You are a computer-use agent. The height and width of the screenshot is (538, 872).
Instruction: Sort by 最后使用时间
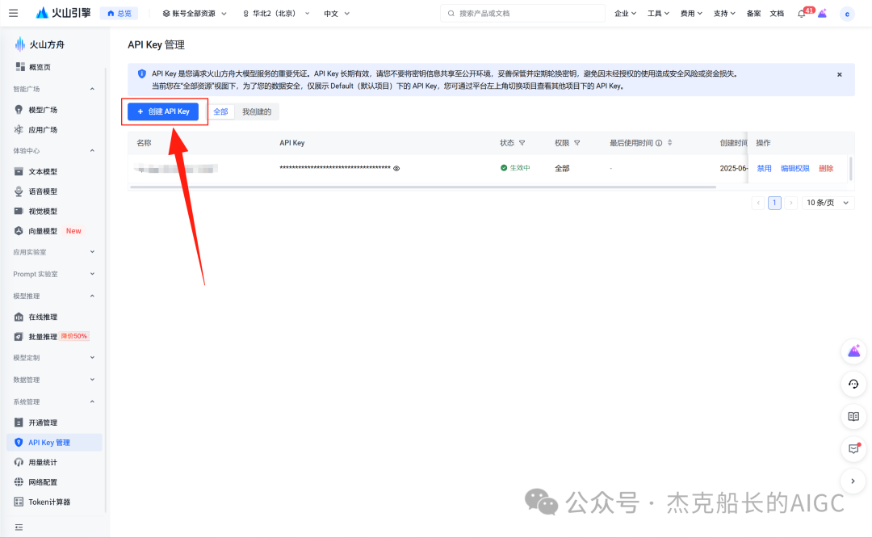coord(669,143)
